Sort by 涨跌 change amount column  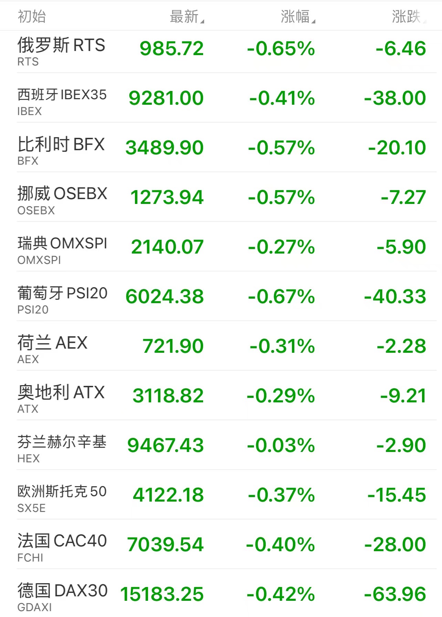pos(408,17)
